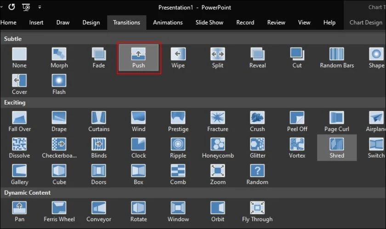Switch to the Slide Show tab
Screen dimensions: 386x229
tap(210, 22)
